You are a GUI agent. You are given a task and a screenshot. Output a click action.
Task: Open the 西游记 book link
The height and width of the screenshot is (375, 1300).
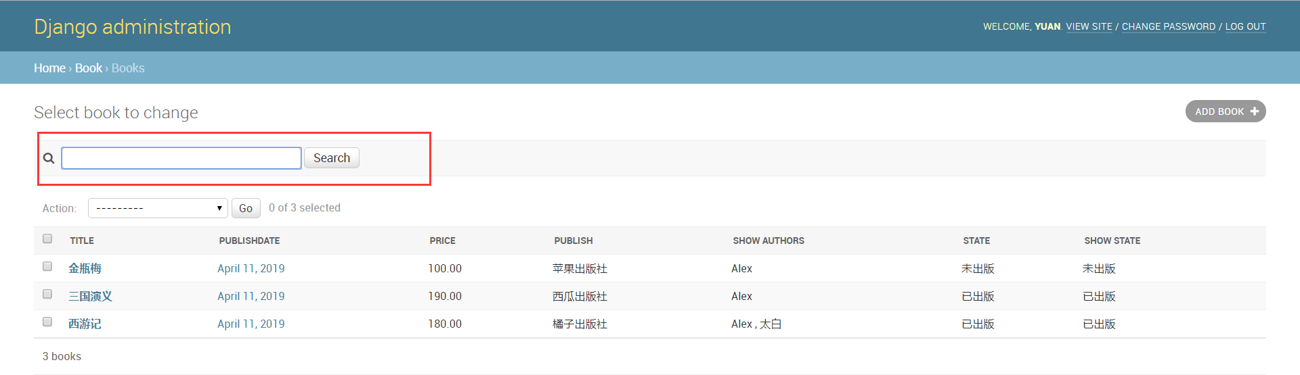tap(85, 324)
